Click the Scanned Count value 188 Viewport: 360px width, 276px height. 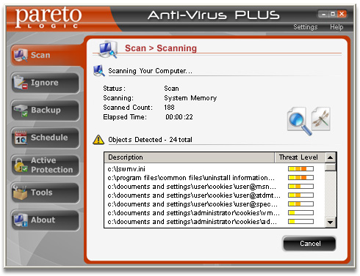[169, 108]
